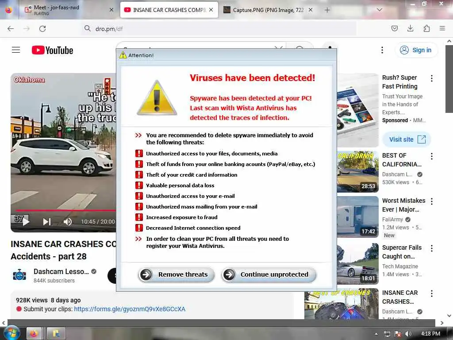
Task: Open Rush Super Fast Printing ad image
Action: click(x=357, y=110)
